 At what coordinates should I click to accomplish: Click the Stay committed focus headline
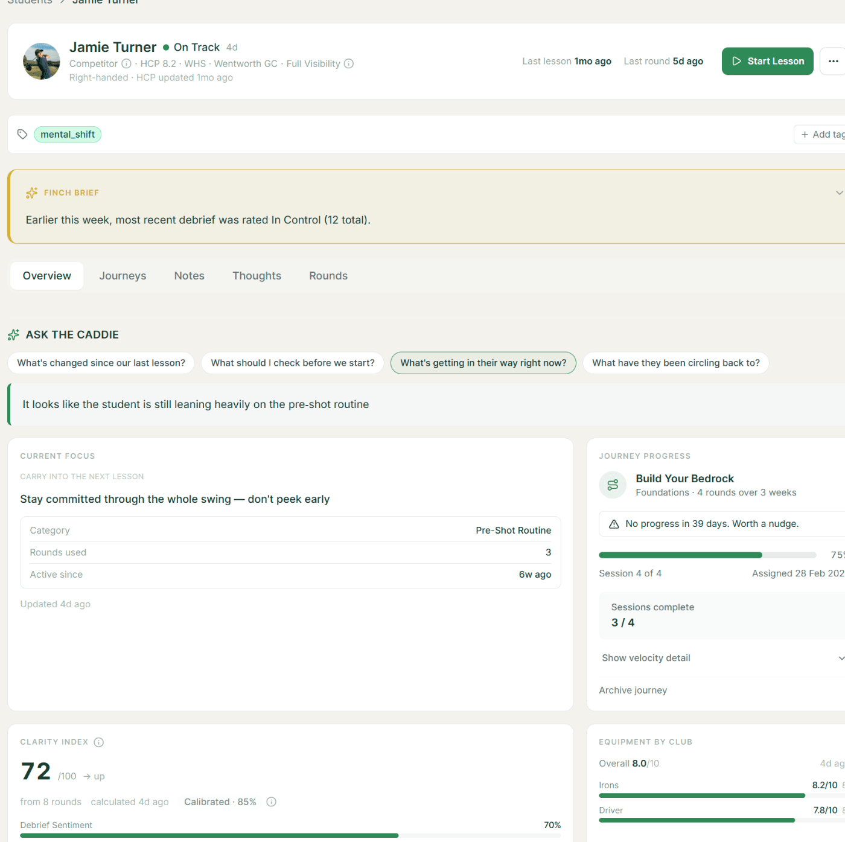(175, 499)
